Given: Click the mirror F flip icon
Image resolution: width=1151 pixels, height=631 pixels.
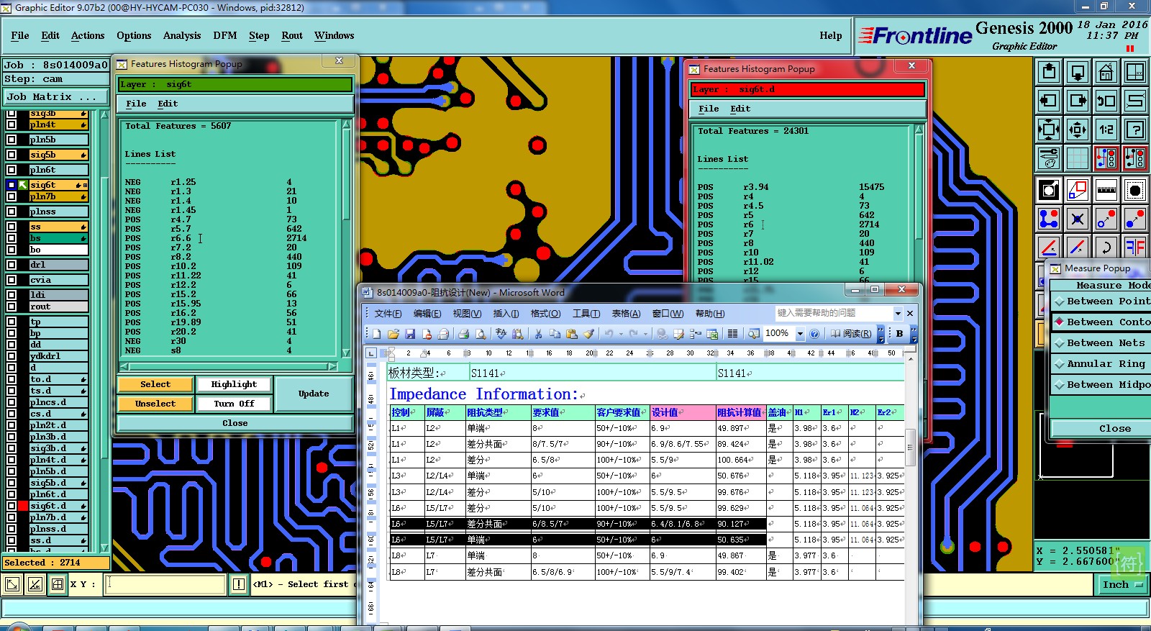Looking at the screenshot, I should click(1135, 248).
